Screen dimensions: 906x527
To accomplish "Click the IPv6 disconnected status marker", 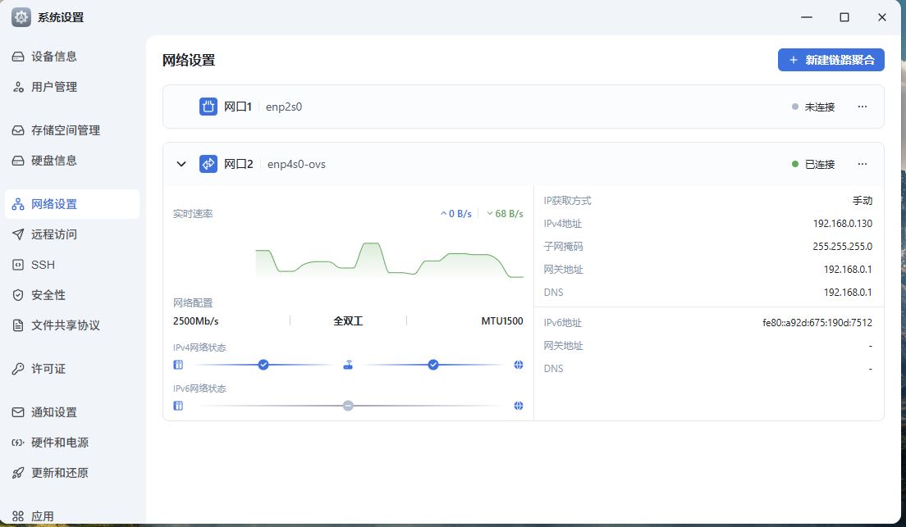I will pyautogui.click(x=348, y=406).
